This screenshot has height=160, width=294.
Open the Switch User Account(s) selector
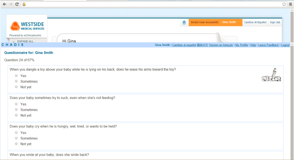216,22
